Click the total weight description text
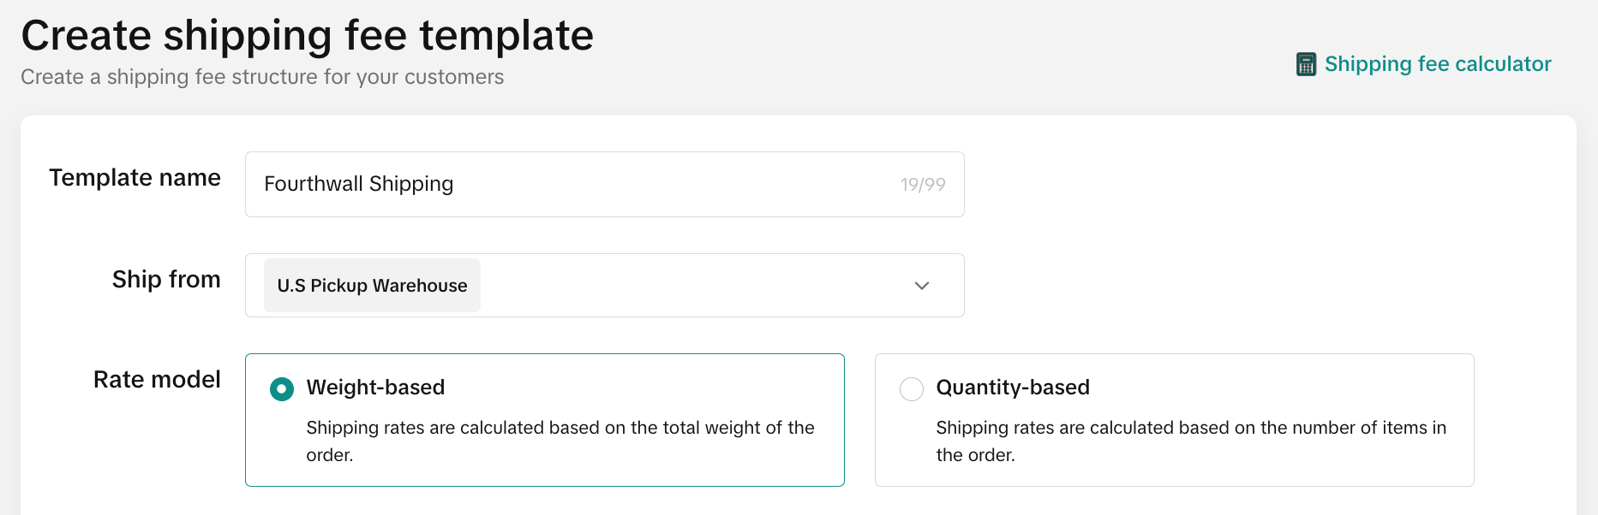Screen dimensions: 1598x515 pos(560,441)
